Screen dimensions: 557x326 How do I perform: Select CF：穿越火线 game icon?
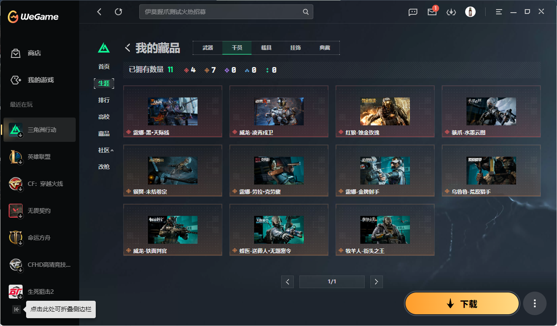[x=16, y=184]
